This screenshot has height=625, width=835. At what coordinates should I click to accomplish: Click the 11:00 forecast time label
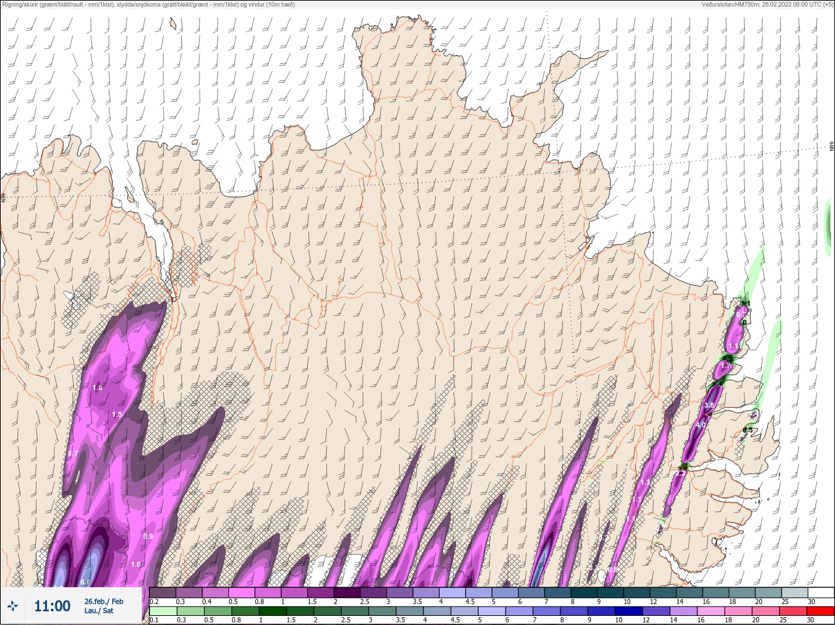coord(52,606)
